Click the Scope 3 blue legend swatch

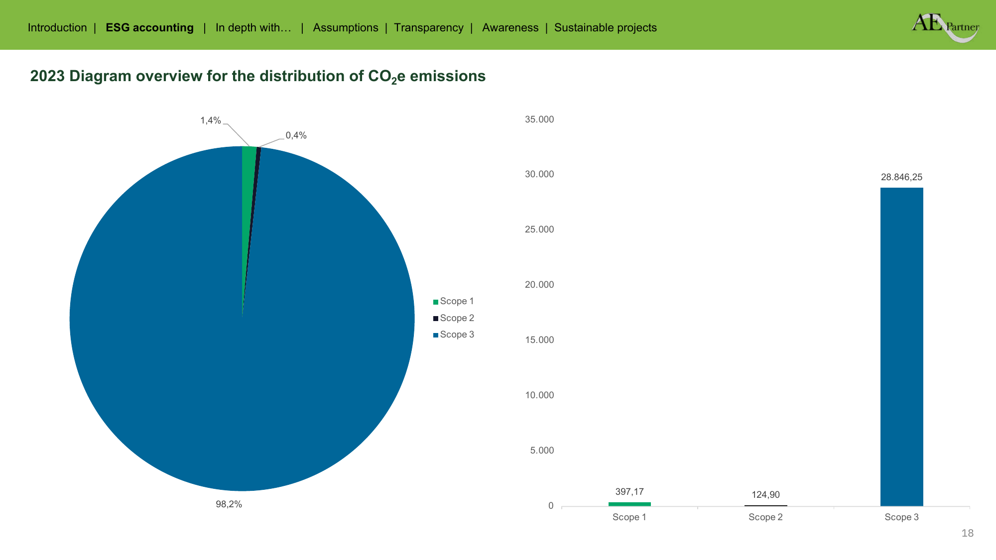tap(436, 335)
